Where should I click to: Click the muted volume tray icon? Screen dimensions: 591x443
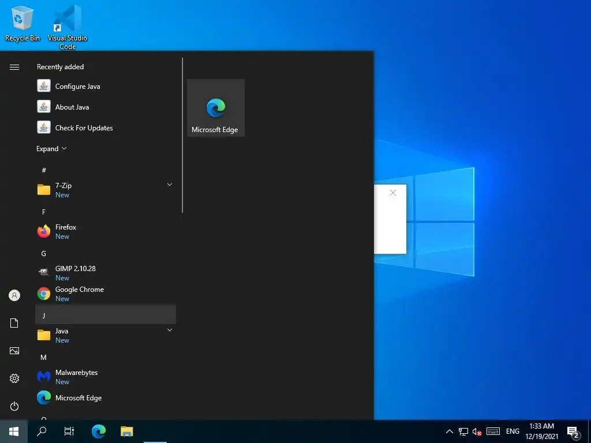(x=477, y=431)
